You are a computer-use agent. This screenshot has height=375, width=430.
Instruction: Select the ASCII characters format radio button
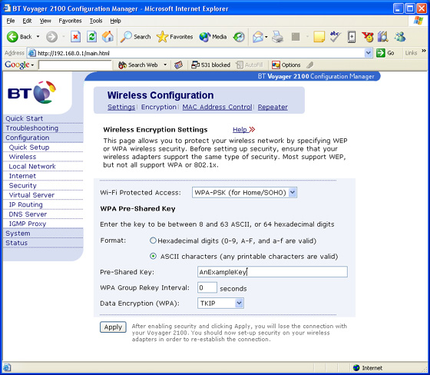[153, 257]
